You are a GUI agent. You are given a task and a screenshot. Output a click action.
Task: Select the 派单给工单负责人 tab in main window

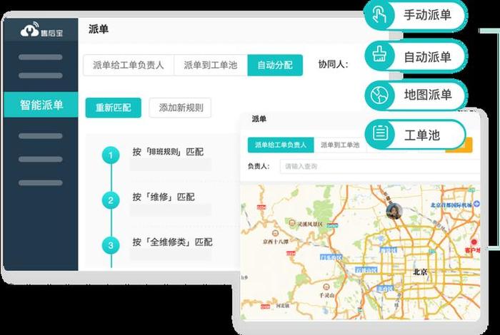click(x=129, y=66)
